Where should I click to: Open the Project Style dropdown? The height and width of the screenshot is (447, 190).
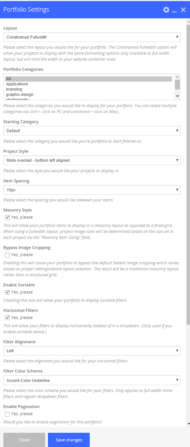tap(92, 160)
